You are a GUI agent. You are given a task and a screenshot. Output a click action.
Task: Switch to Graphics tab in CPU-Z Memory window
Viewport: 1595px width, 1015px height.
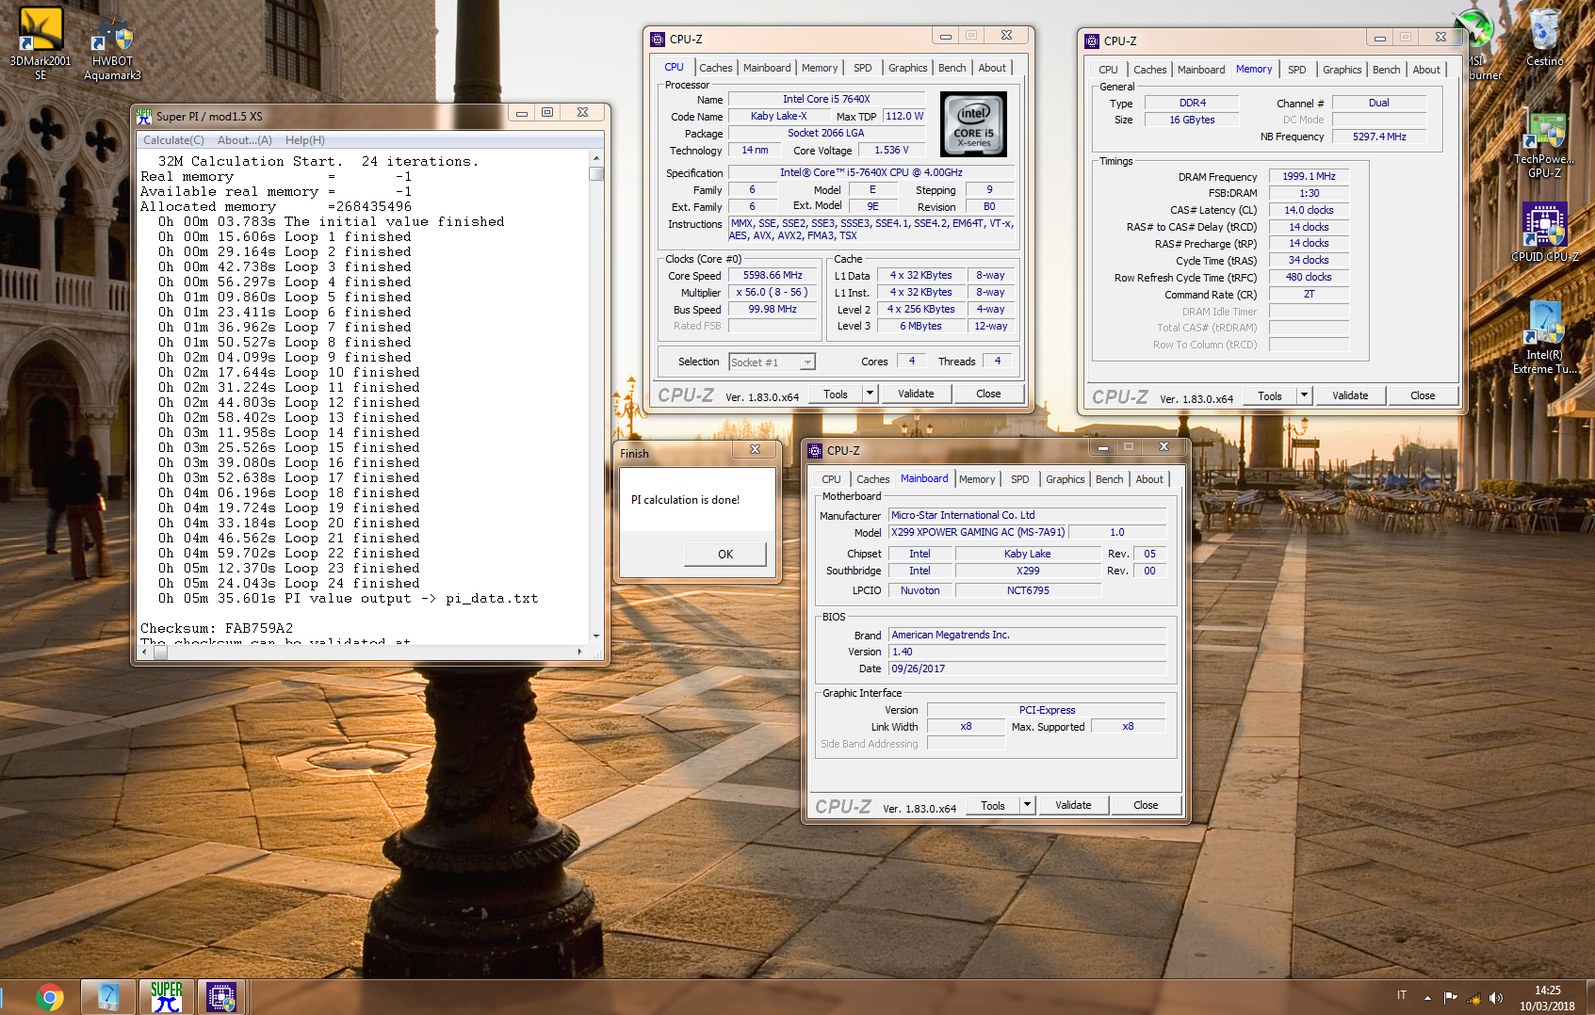[1343, 70]
